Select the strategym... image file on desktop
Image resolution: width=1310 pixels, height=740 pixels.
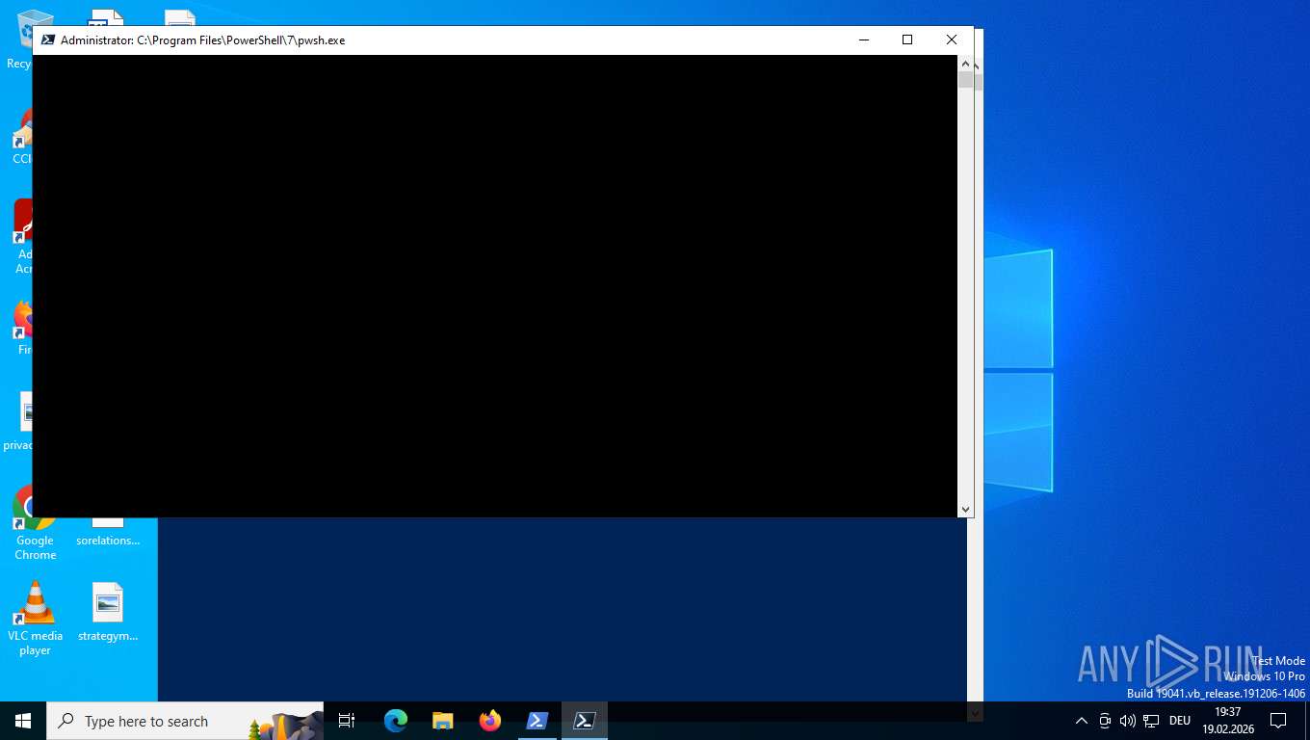pos(108,612)
